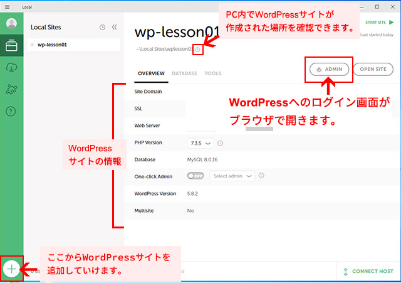
Task: Click the OPEN SITE button
Action: [373, 70]
